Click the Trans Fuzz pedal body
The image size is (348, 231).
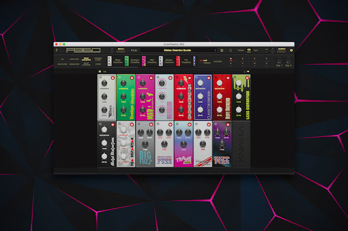pyautogui.click(x=183, y=144)
